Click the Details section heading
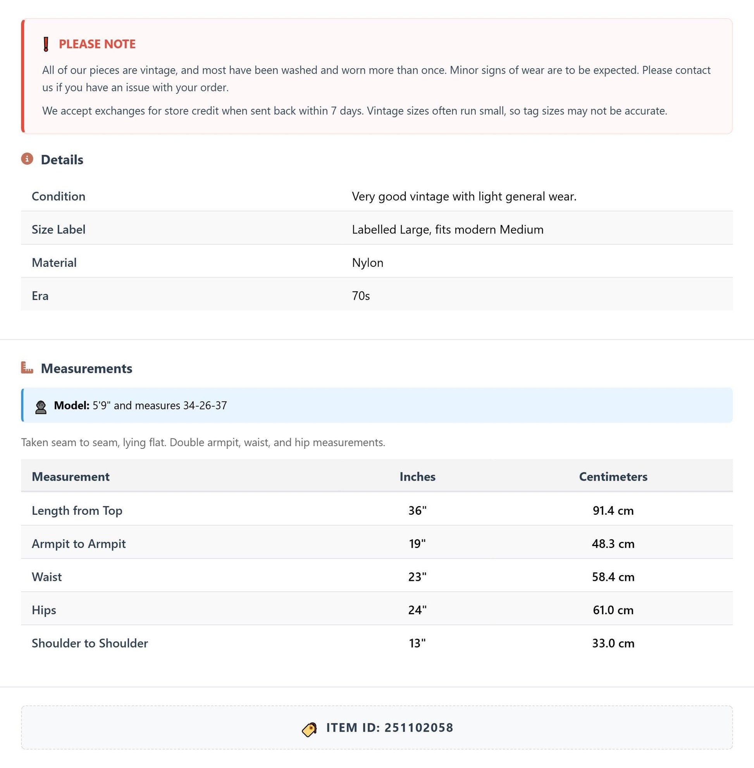Screen dimensions: 754x768 [x=62, y=160]
